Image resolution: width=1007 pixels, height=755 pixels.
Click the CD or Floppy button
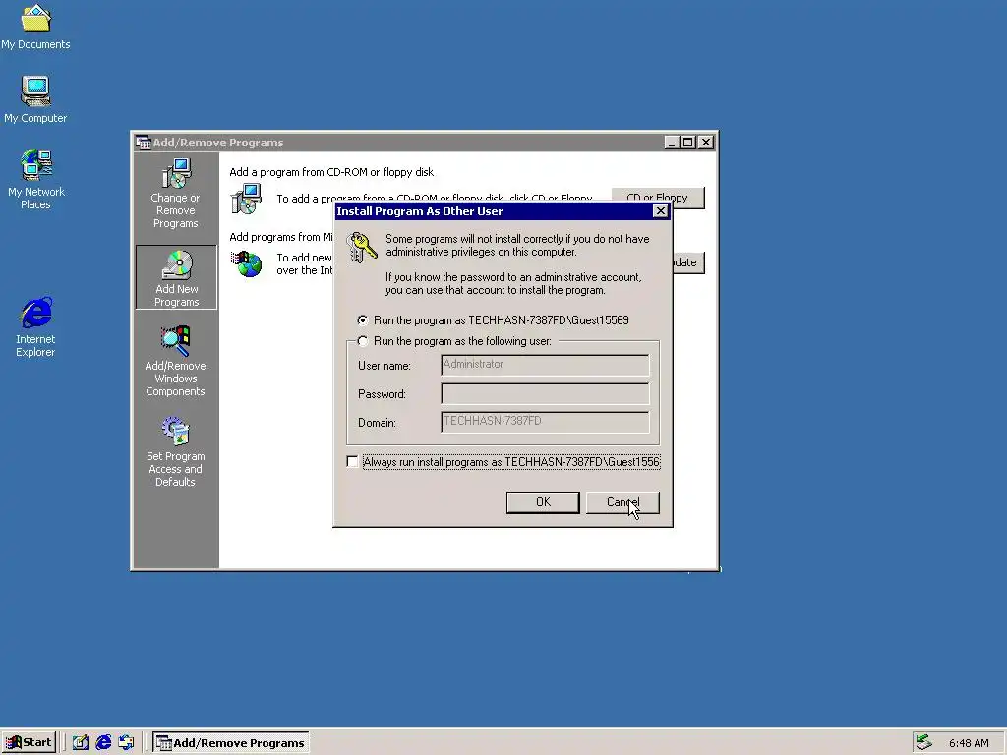click(x=658, y=197)
